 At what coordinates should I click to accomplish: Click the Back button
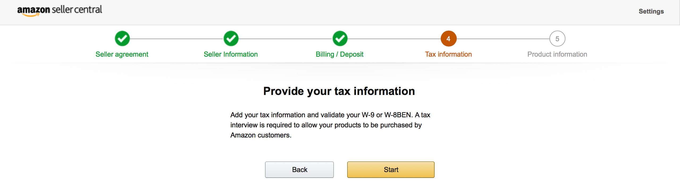point(299,170)
